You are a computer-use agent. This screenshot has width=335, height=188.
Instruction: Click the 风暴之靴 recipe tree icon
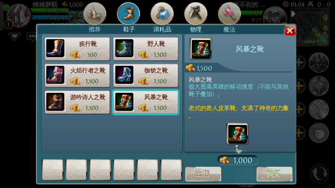[237, 134]
